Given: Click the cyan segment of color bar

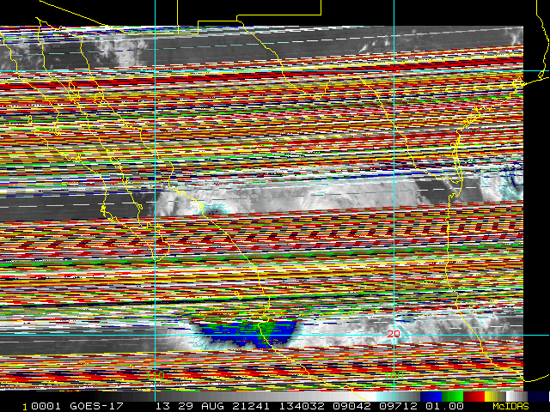Looking at the screenshot, I should 398,397.
